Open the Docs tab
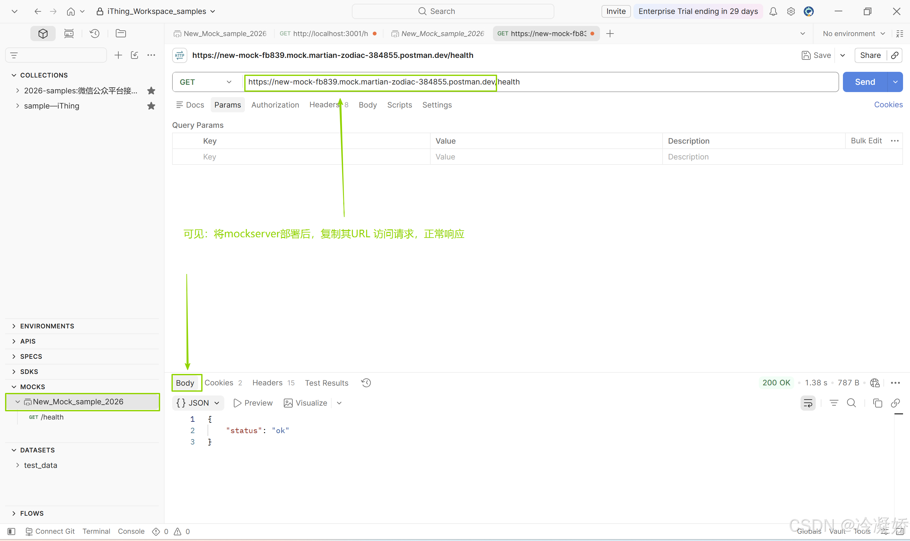This screenshot has width=910, height=541. (x=190, y=105)
